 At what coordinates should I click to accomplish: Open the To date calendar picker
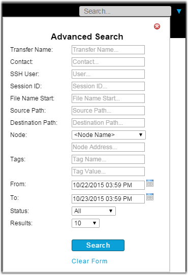tap(150, 197)
